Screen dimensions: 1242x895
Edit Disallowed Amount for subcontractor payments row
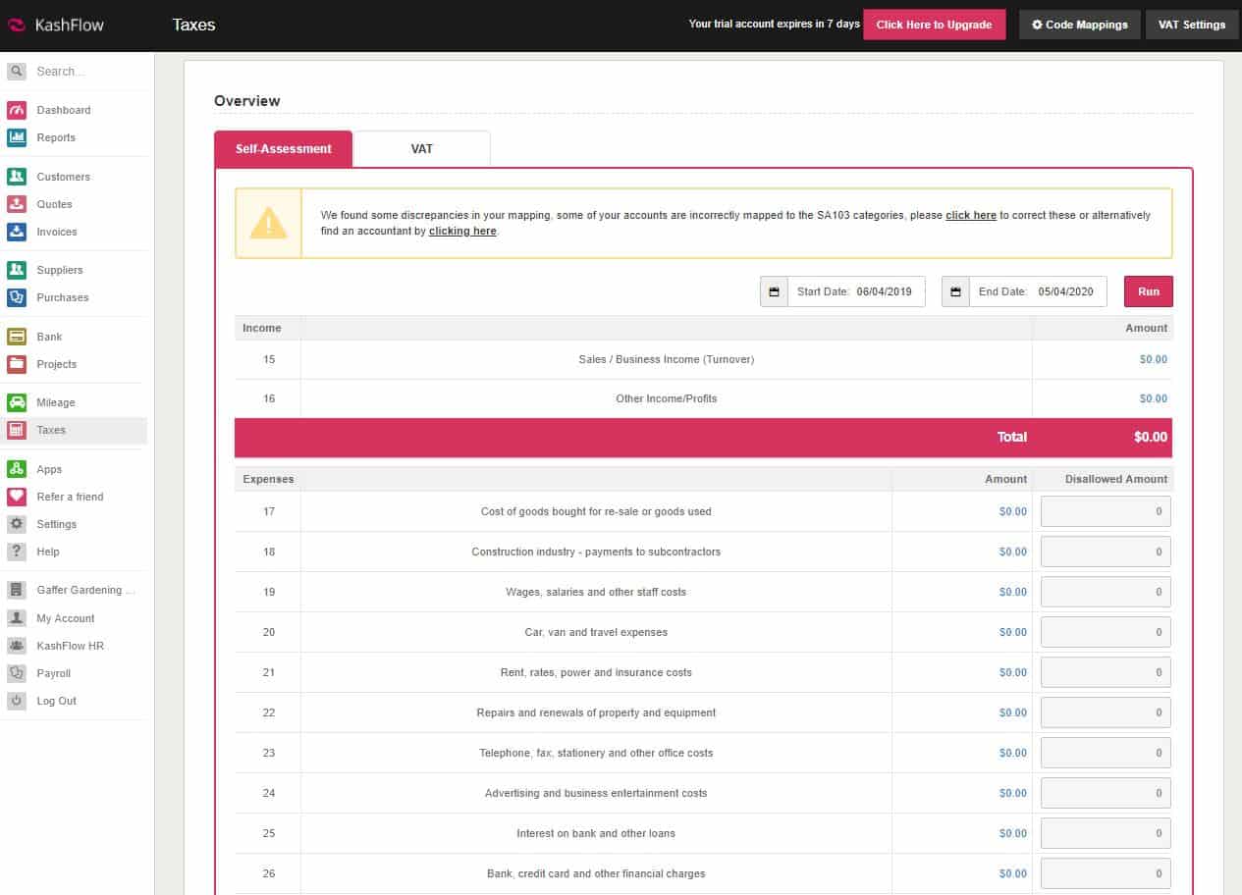1106,552
